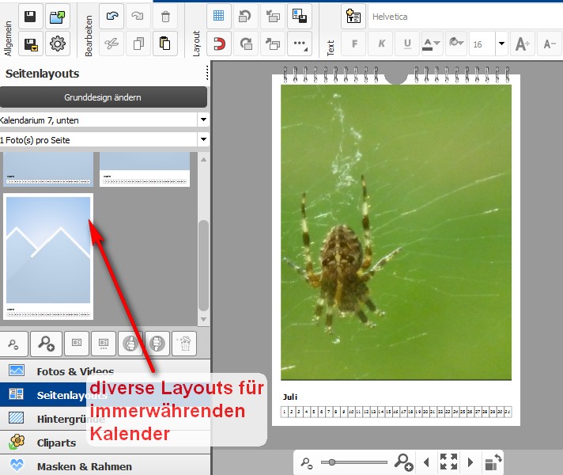Click the thumbs-up icon under layouts
563x475 pixels.
coord(130,344)
